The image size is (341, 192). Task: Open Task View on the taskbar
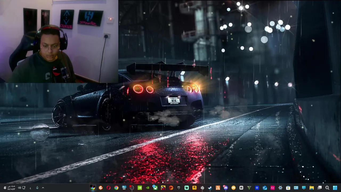click(x=319, y=188)
